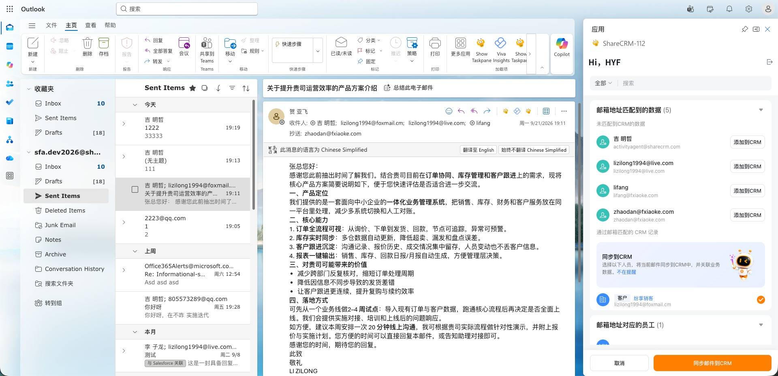Click the Outlook search box
The width and height of the screenshot is (778, 376).
pos(187,9)
